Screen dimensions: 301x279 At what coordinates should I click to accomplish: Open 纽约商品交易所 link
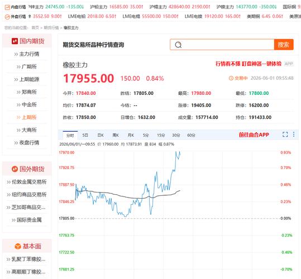[x=27, y=194]
